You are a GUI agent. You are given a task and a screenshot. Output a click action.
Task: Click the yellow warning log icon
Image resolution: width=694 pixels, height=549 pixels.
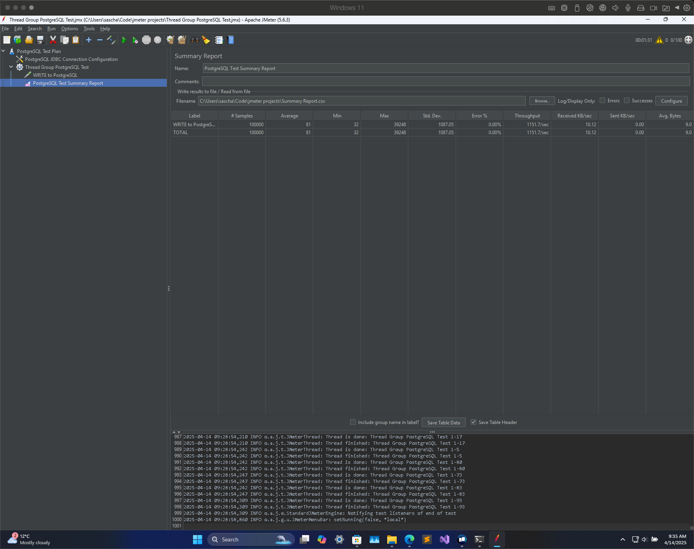[659, 40]
